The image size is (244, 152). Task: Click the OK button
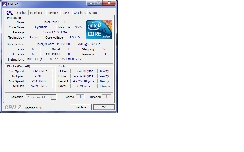(104, 107)
